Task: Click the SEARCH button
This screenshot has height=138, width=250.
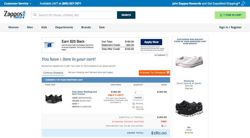Action: [x=126, y=15]
